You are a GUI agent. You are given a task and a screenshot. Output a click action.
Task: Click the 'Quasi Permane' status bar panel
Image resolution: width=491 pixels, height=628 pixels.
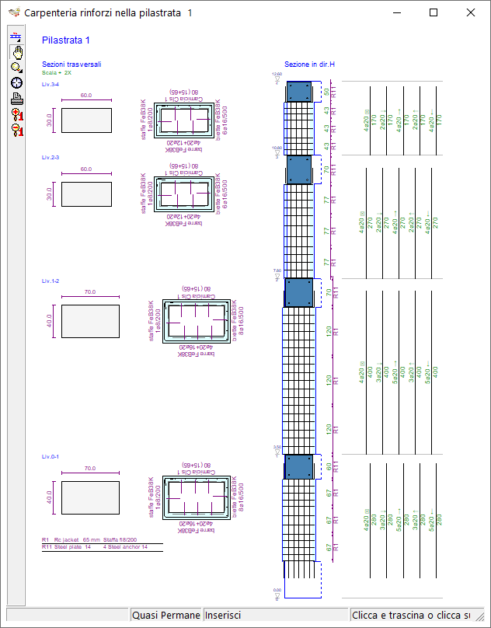coord(166,615)
